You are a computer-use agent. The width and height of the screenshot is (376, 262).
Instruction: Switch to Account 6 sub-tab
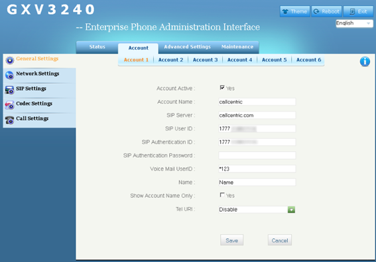click(x=308, y=60)
